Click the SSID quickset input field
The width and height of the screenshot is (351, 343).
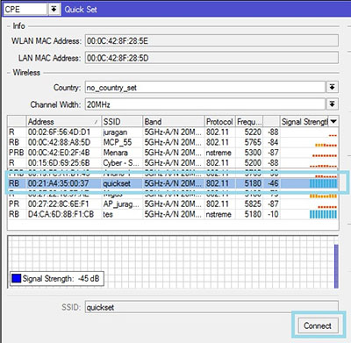point(211,307)
